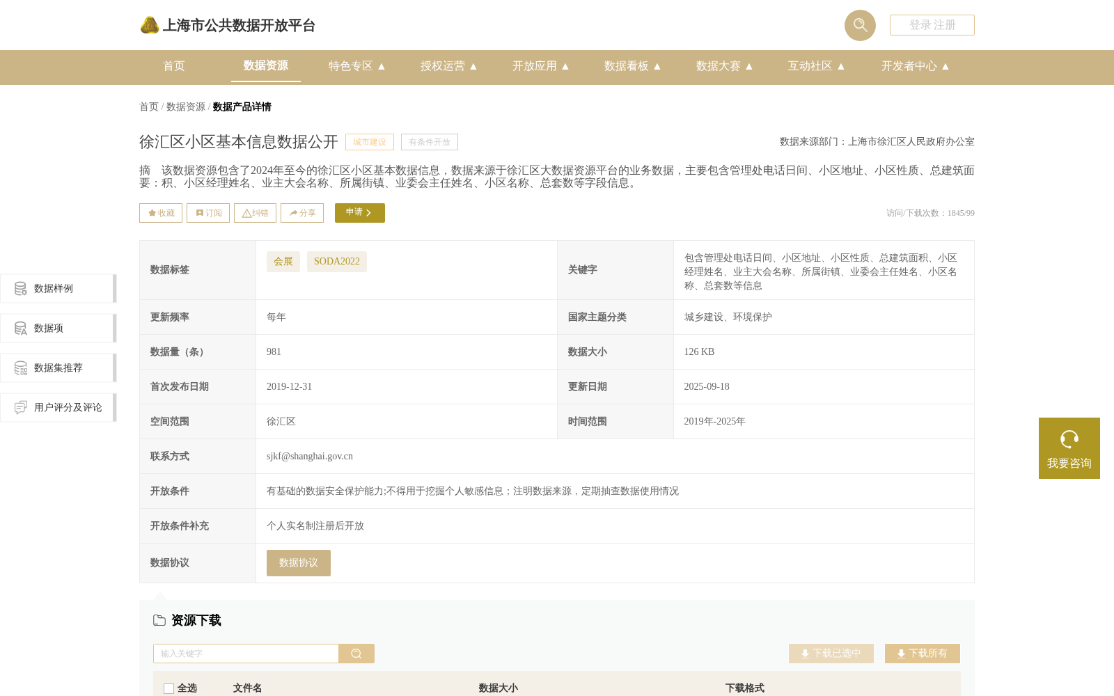
Task: Open the 数据协议 button
Action: (299, 563)
